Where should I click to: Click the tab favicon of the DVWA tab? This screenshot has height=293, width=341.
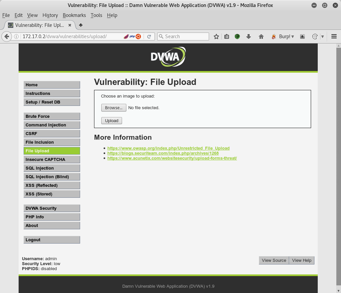(x=10, y=25)
